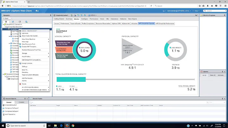Click the browser reload button

tap(151, 6)
